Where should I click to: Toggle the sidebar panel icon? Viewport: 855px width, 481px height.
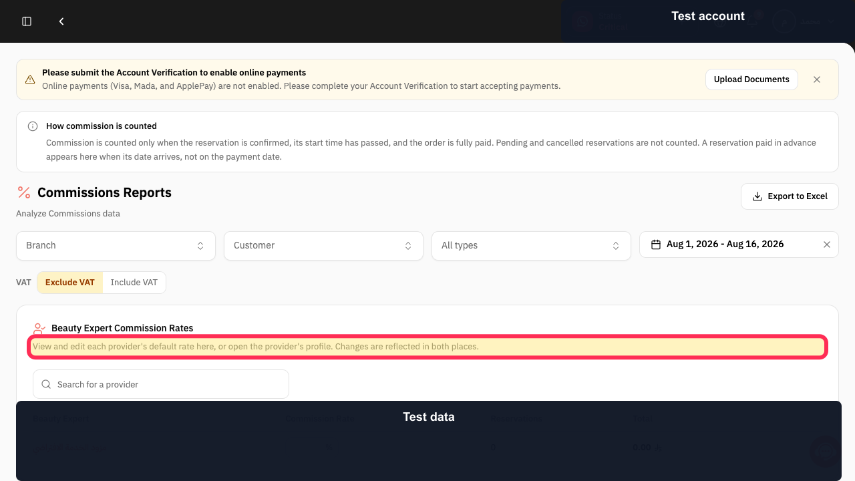pos(27,21)
